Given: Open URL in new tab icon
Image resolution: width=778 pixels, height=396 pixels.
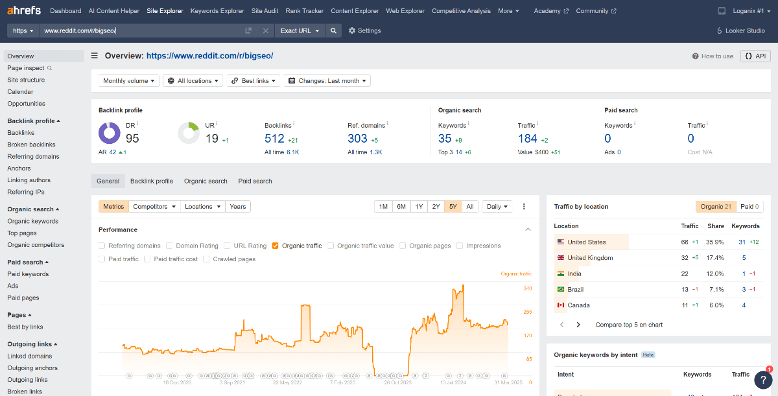Looking at the screenshot, I should (x=248, y=30).
